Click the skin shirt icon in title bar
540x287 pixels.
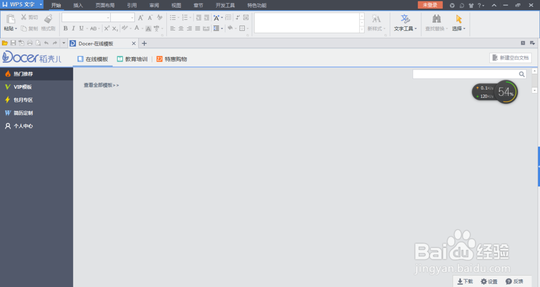(471, 5)
